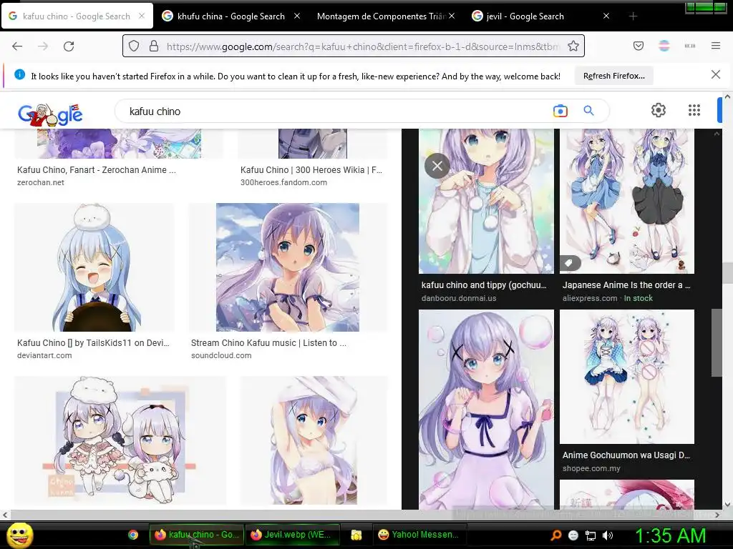Open Stream Chino Kafuu music link
733x549 pixels.
pyautogui.click(x=268, y=342)
